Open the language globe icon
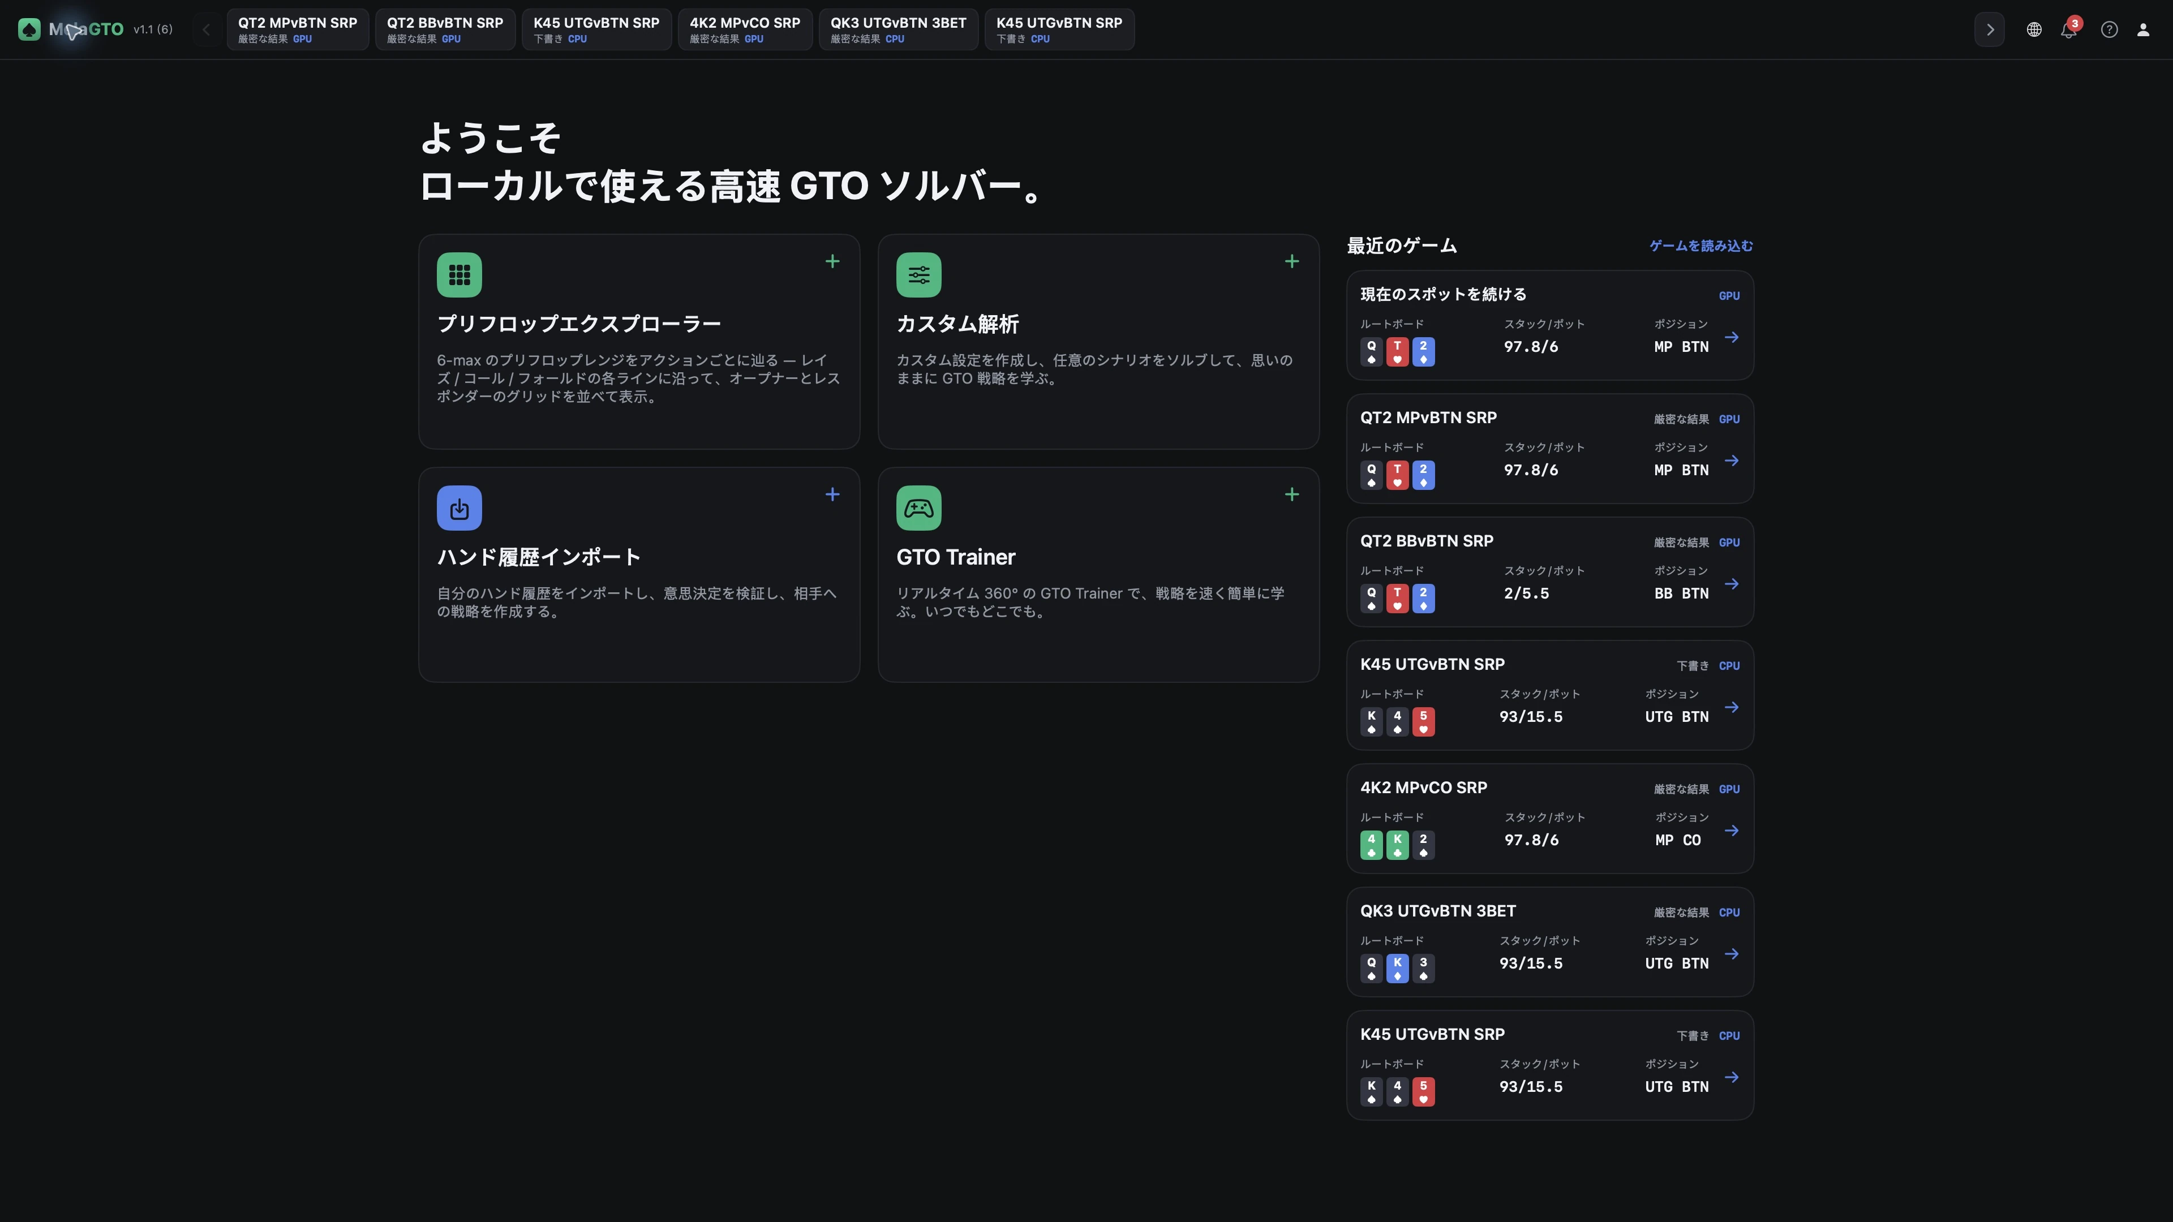The height and width of the screenshot is (1222, 2173). click(x=2034, y=29)
